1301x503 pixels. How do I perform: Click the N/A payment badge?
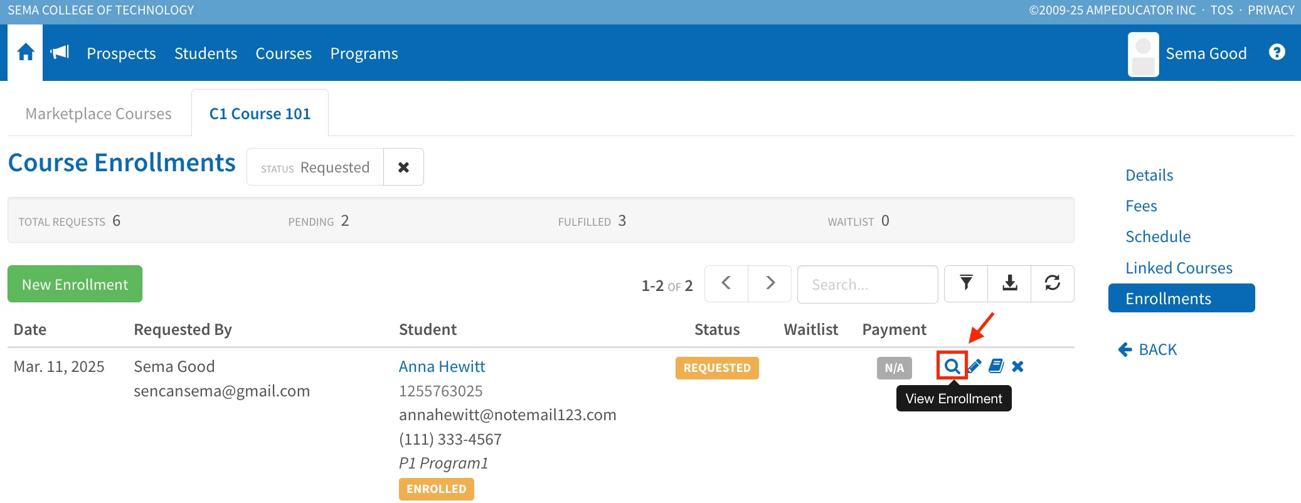pyautogui.click(x=895, y=368)
